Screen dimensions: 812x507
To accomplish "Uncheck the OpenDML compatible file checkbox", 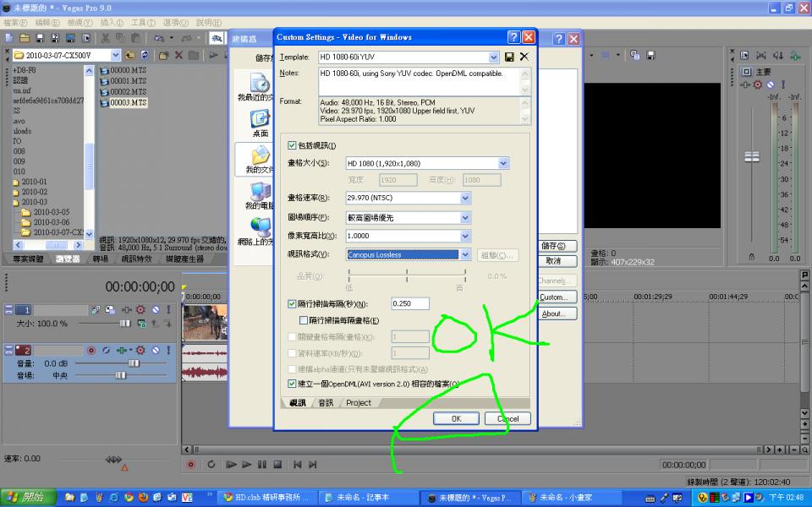I will click(x=293, y=384).
